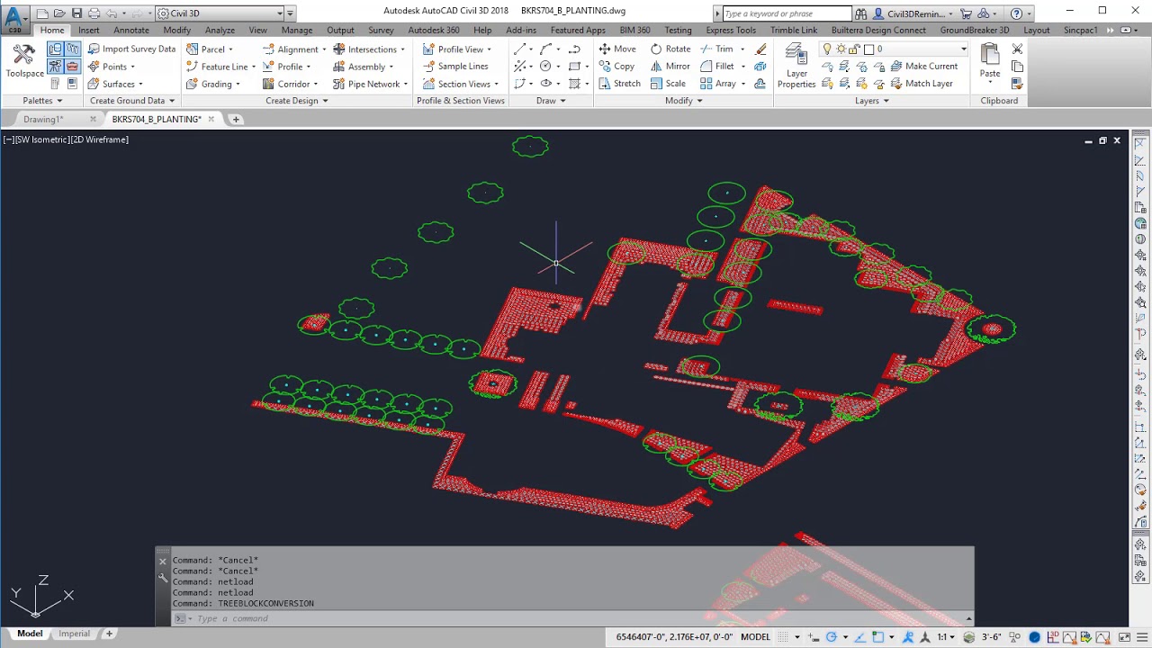Select the Rotate tool
The image size is (1152, 648).
[670, 49]
